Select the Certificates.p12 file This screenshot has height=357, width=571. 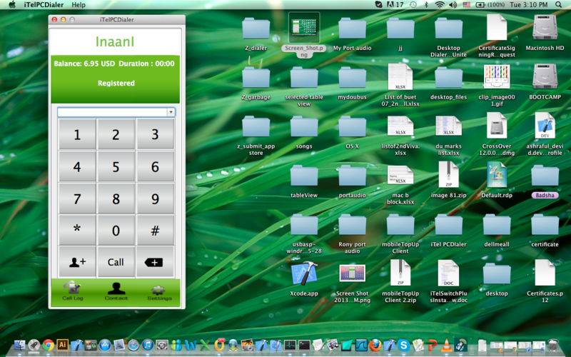click(545, 273)
